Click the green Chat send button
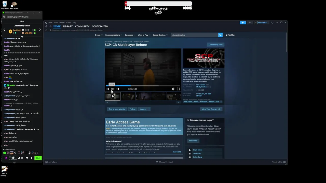Viewport: 326px width, 183px height. click(38, 158)
